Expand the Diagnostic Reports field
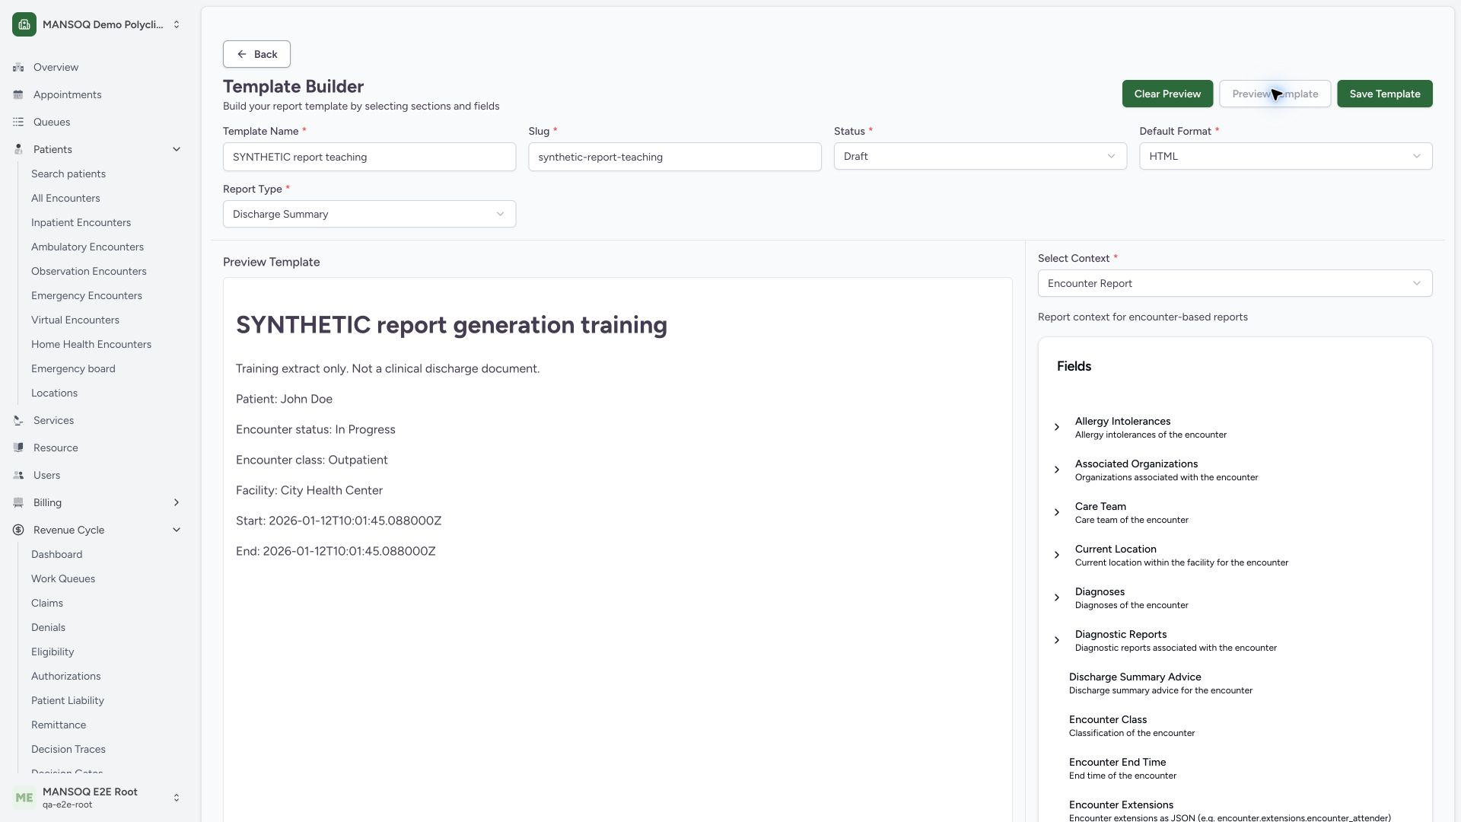 [x=1057, y=640]
